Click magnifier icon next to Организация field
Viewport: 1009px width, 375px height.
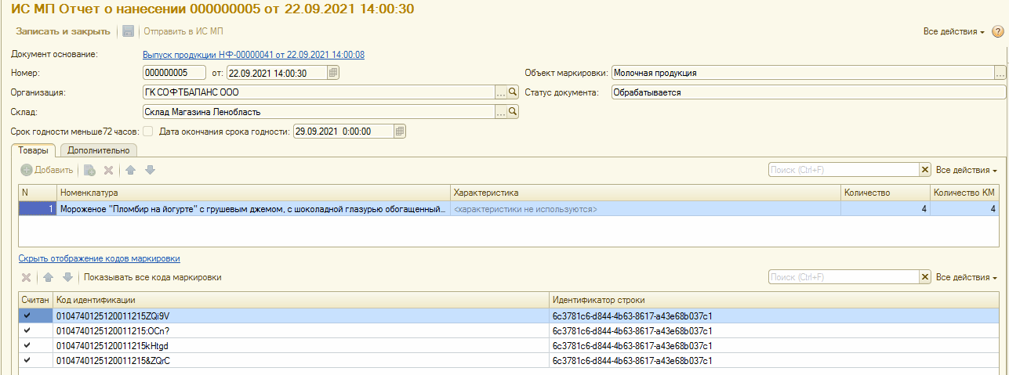514,92
